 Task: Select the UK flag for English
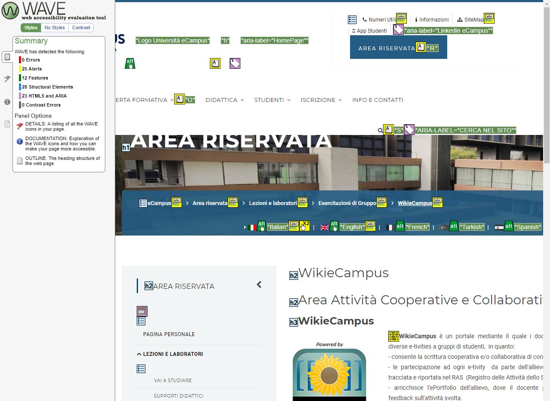point(325,227)
